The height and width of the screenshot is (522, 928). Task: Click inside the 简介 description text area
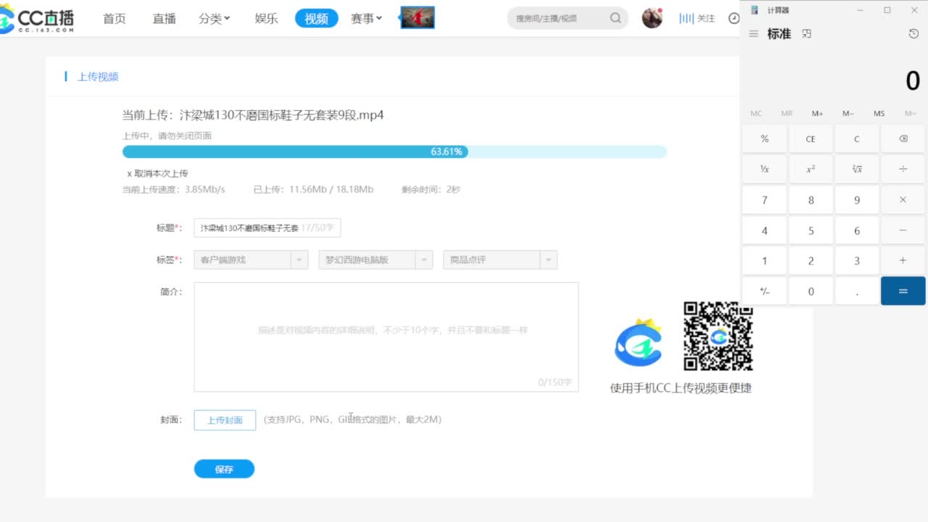coord(386,336)
